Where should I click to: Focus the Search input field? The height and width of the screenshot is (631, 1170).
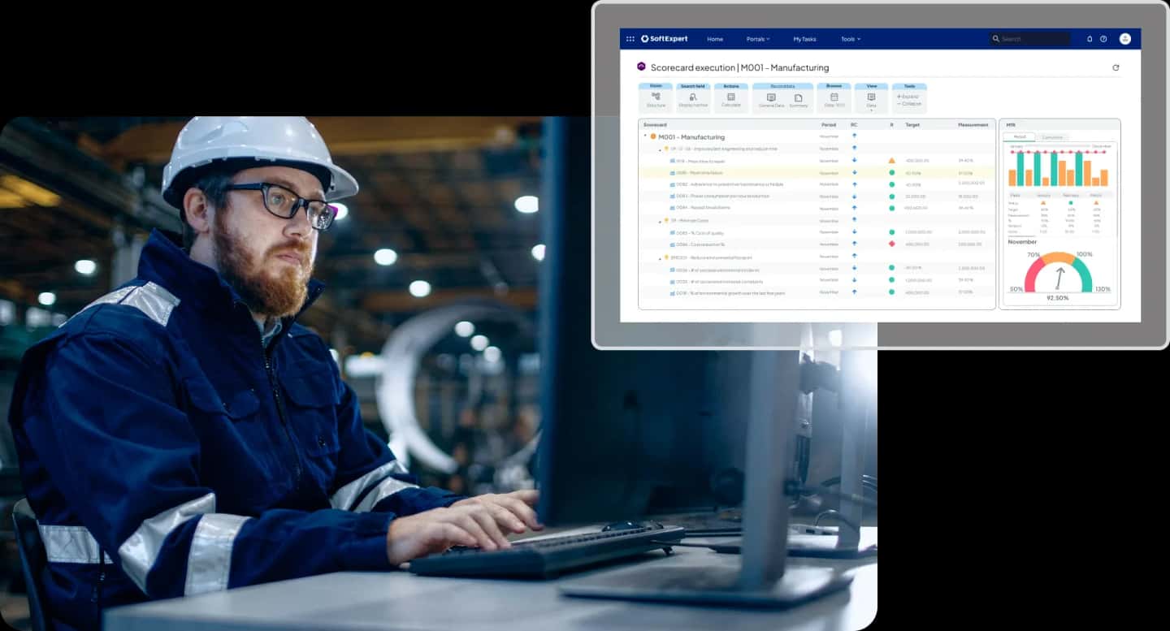click(x=1029, y=39)
